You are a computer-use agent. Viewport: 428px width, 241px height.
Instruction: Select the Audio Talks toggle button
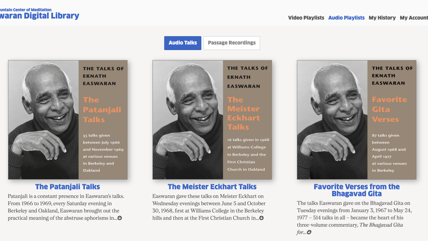point(183,43)
